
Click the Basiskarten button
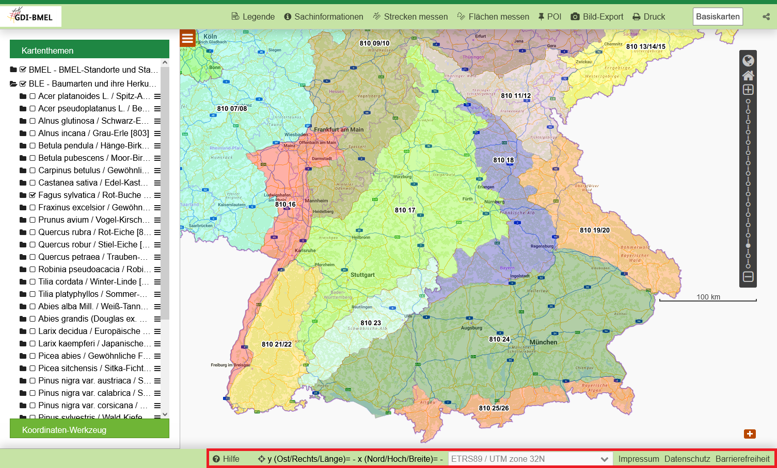(718, 16)
